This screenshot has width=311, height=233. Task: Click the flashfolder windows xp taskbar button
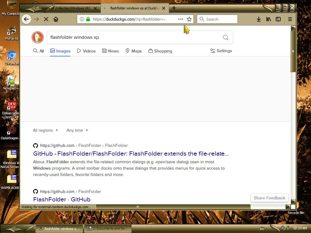click(59, 228)
